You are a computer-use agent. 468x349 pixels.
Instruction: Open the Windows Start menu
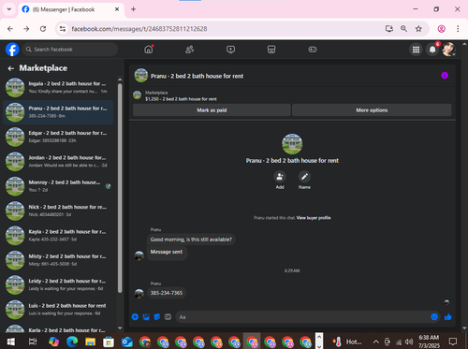pyautogui.click(x=11, y=342)
